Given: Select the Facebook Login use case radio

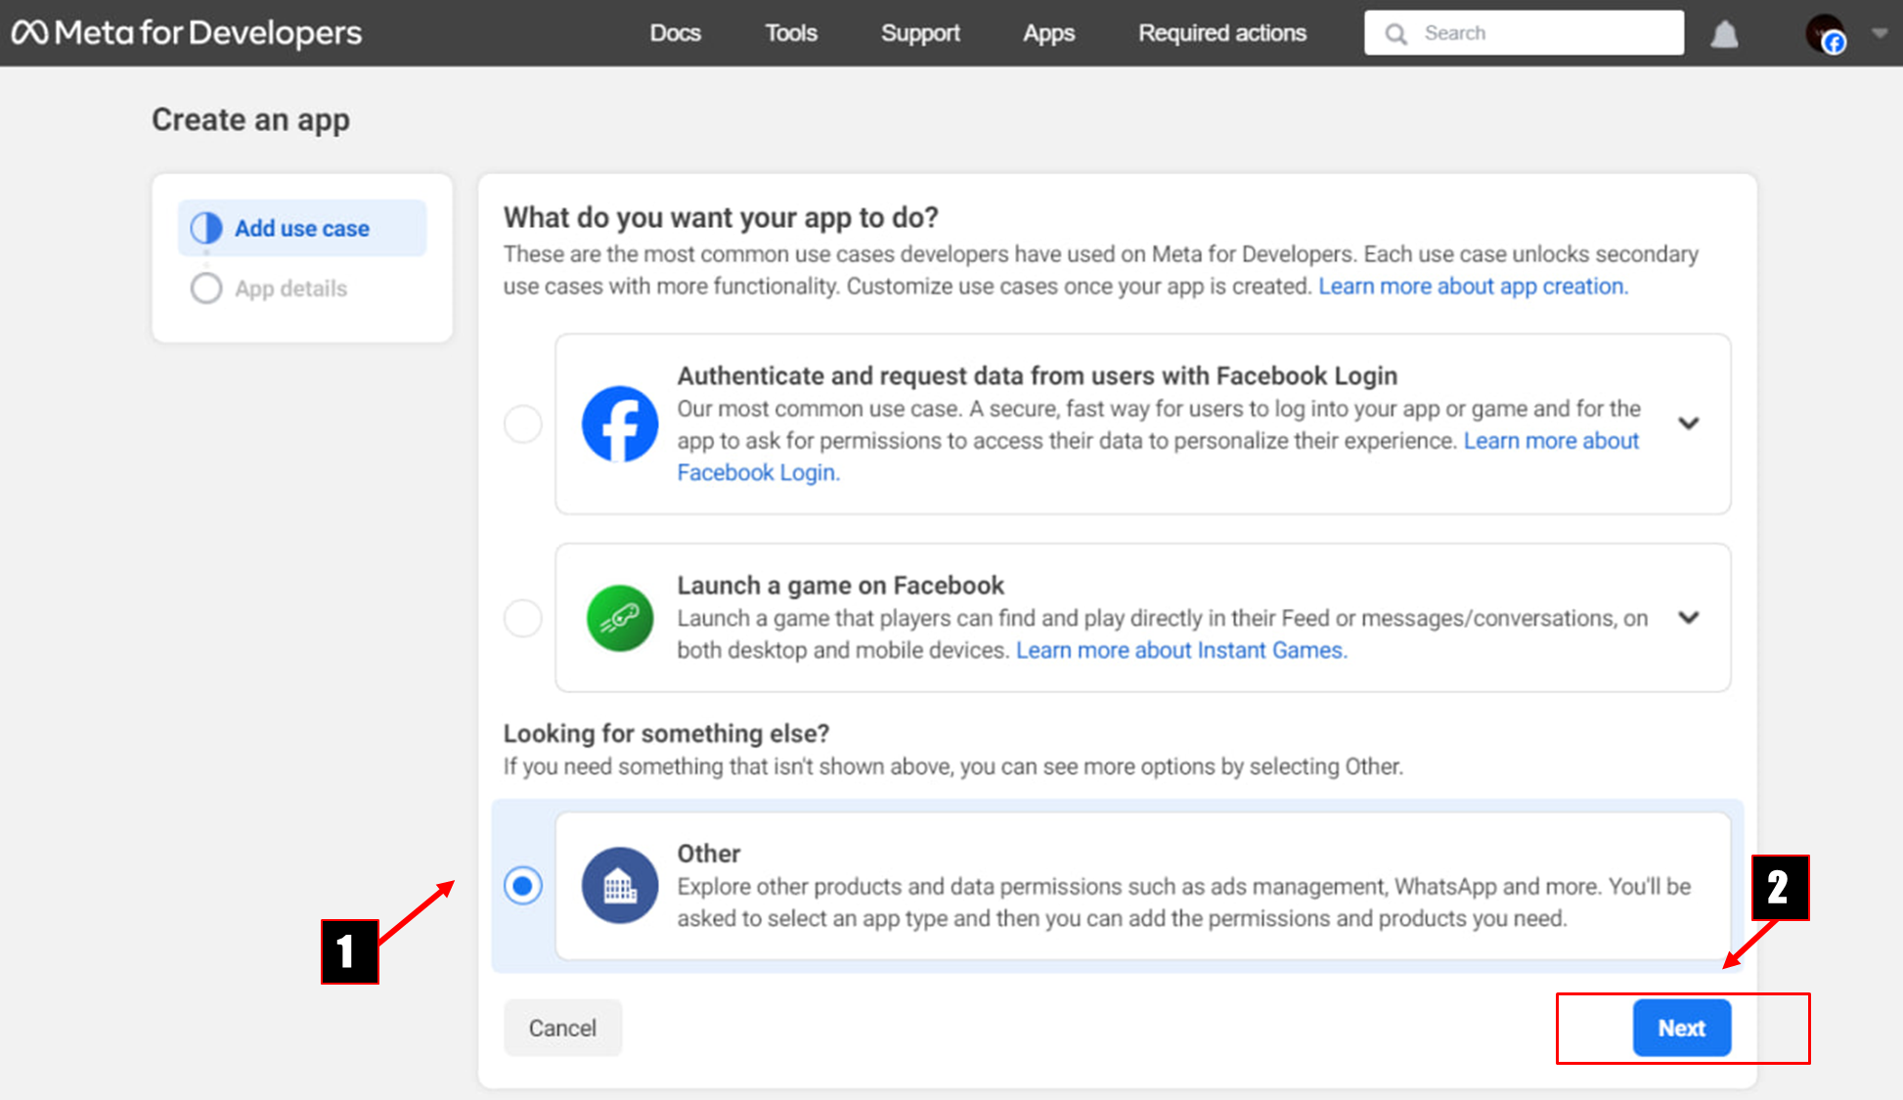Looking at the screenshot, I should [x=523, y=424].
